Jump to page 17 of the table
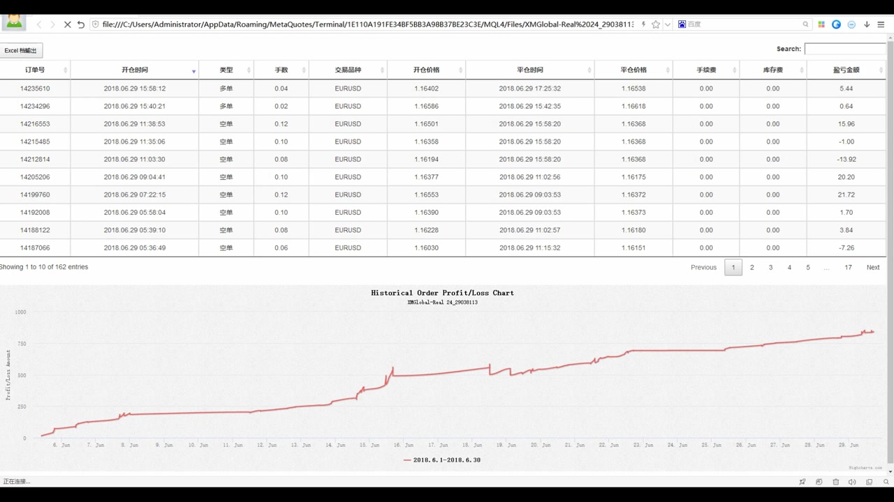 tap(848, 268)
